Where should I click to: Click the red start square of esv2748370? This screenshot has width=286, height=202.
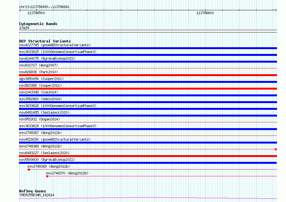click(x=47, y=176)
